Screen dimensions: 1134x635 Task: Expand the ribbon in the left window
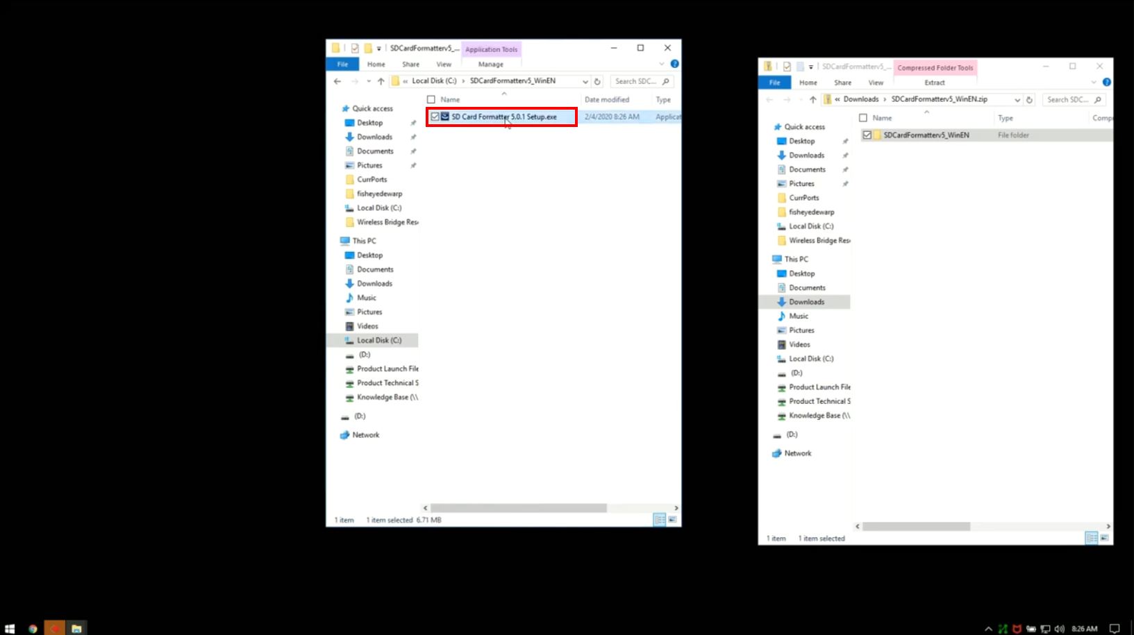point(661,64)
